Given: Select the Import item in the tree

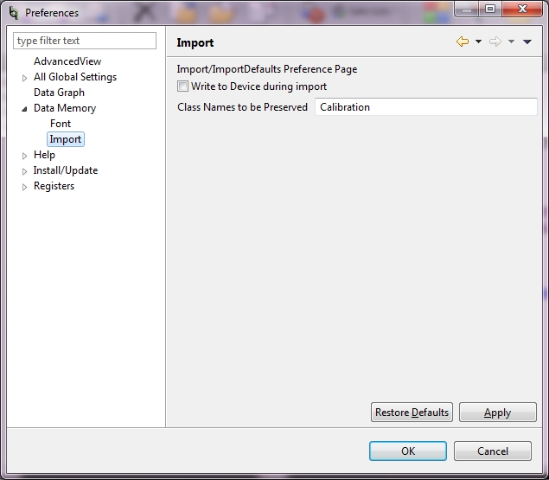Looking at the screenshot, I should pos(66,139).
